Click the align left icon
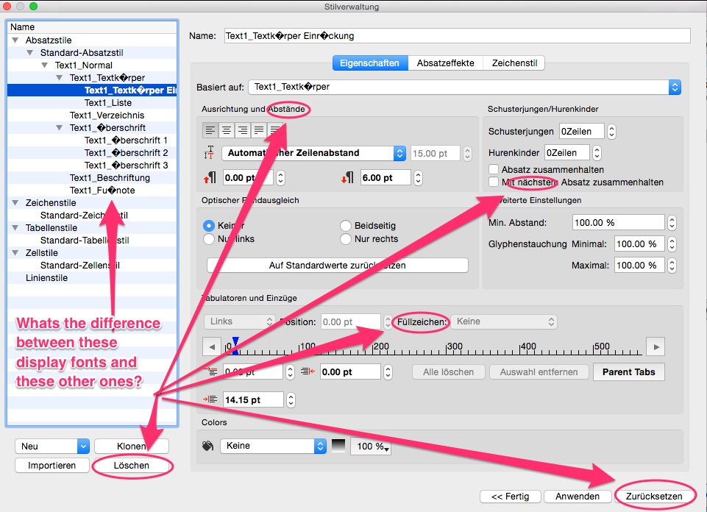The width and height of the screenshot is (707, 512). (211, 130)
